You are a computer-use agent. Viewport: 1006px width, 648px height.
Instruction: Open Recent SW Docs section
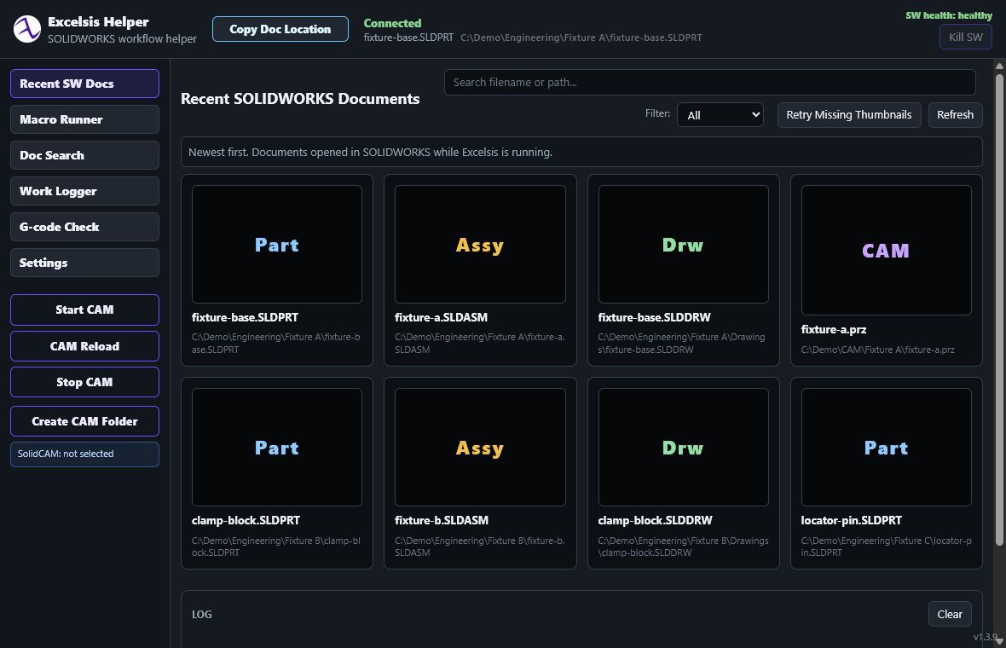pyautogui.click(x=84, y=84)
